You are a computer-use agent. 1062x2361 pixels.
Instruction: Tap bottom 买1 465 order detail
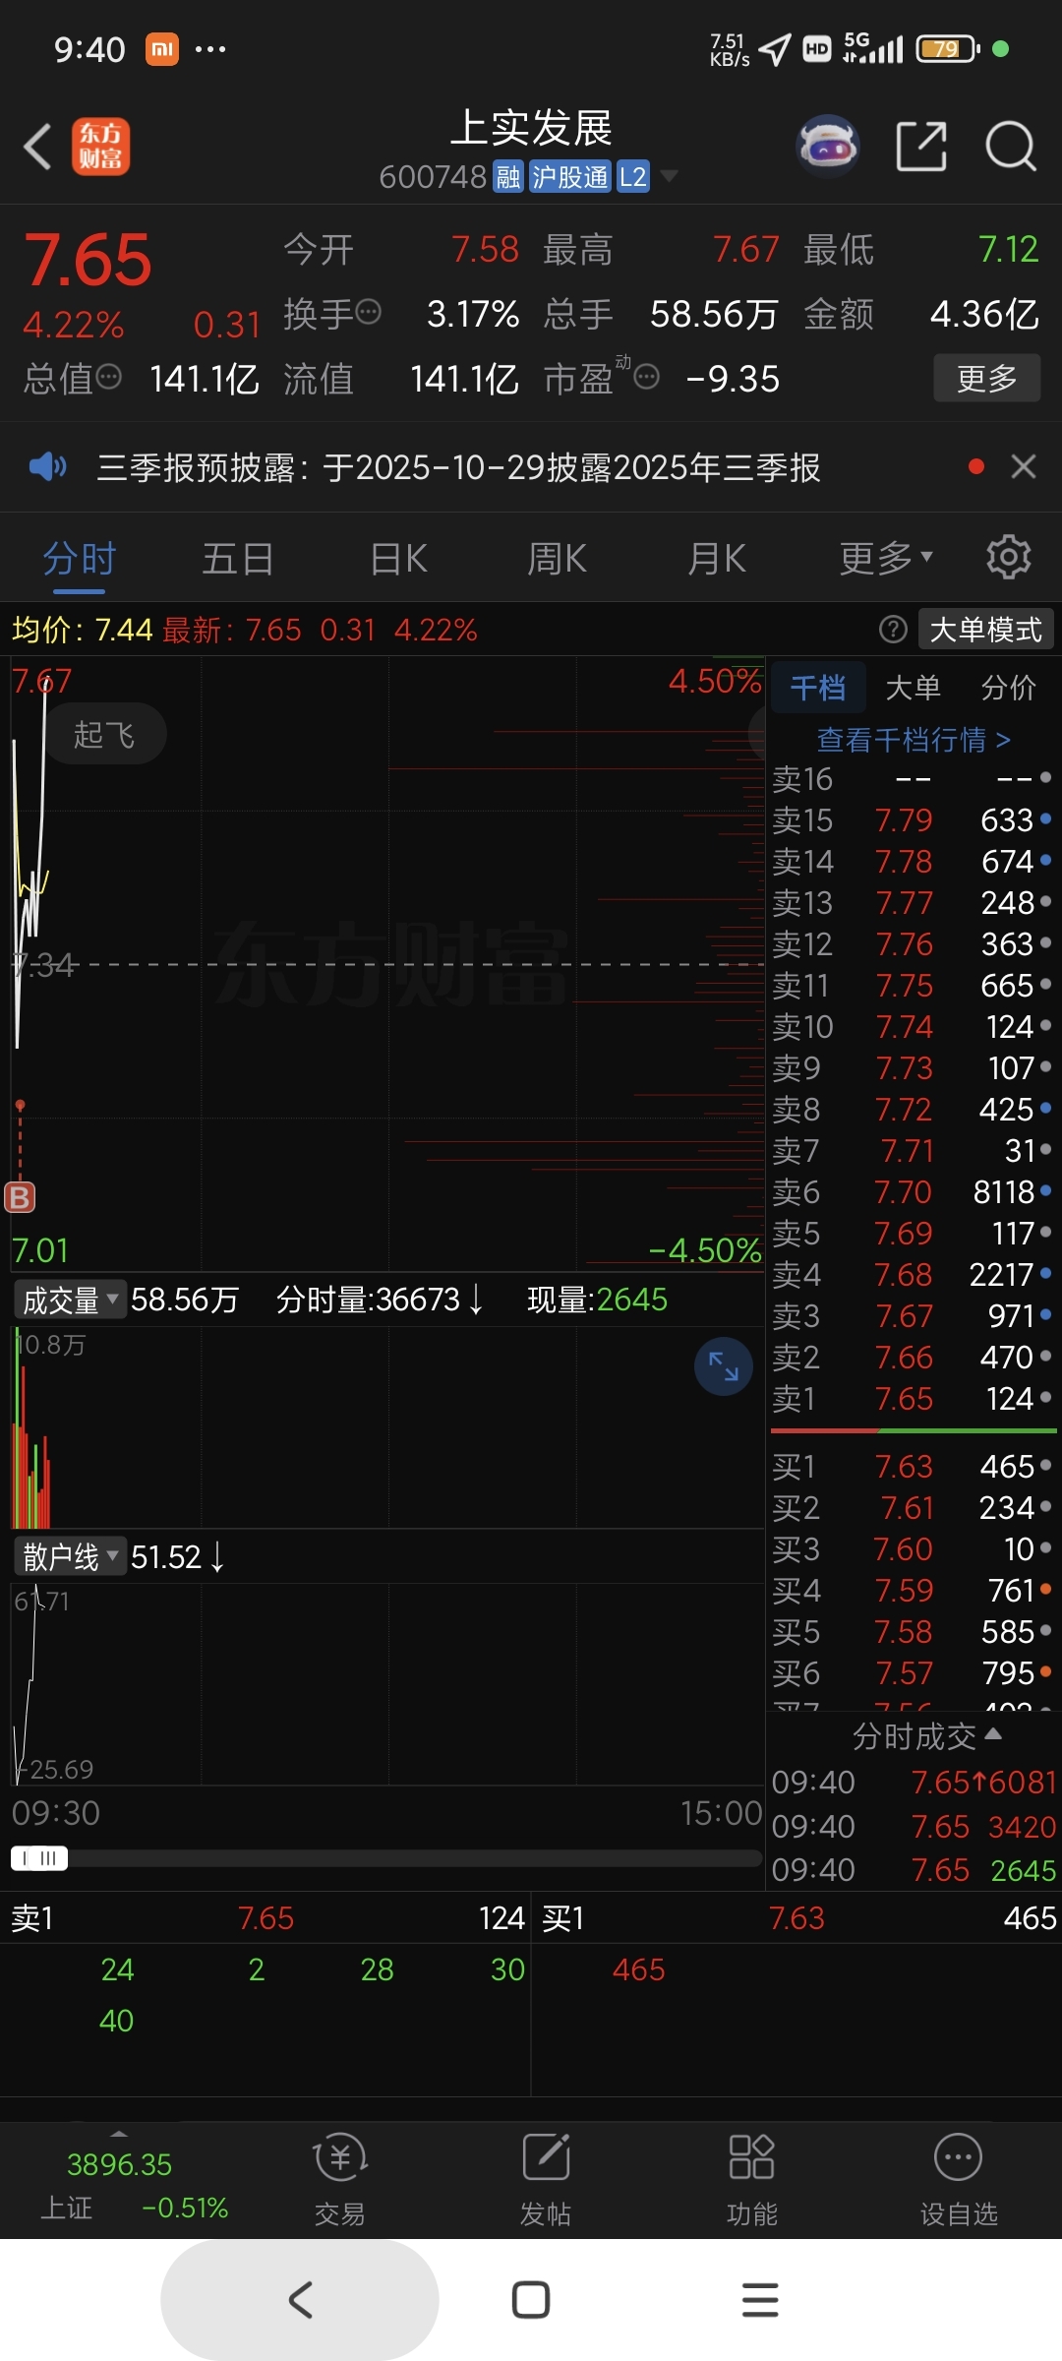(x=639, y=1969)
